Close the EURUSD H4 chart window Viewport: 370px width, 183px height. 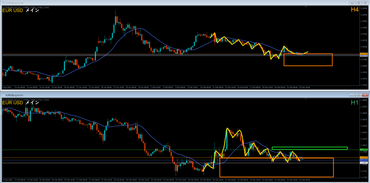pos(365,3)
